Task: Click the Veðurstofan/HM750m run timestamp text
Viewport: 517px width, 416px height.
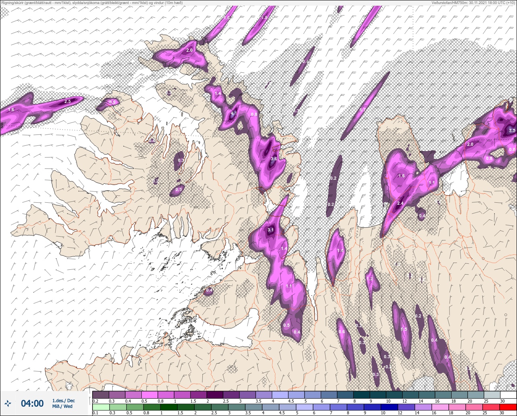Action: click(473, 3)
